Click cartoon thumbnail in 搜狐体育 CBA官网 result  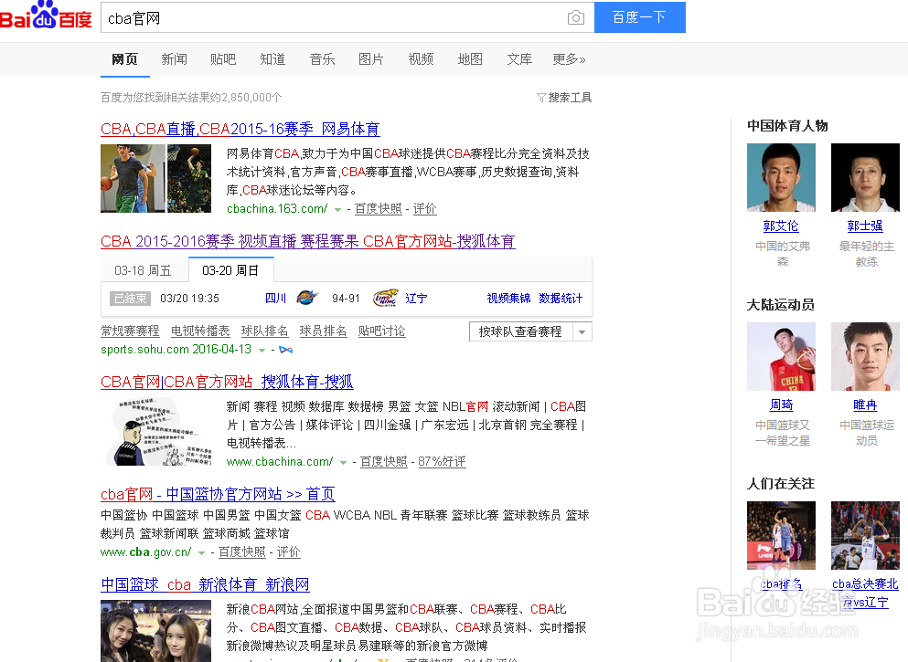[158, 431]
